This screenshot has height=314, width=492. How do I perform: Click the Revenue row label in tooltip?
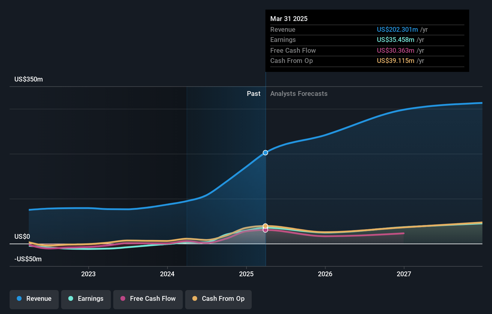(x=283, y=29)
